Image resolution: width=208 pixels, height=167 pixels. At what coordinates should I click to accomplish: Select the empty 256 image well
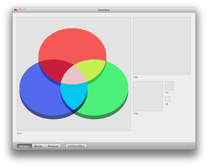coord(162,46)
